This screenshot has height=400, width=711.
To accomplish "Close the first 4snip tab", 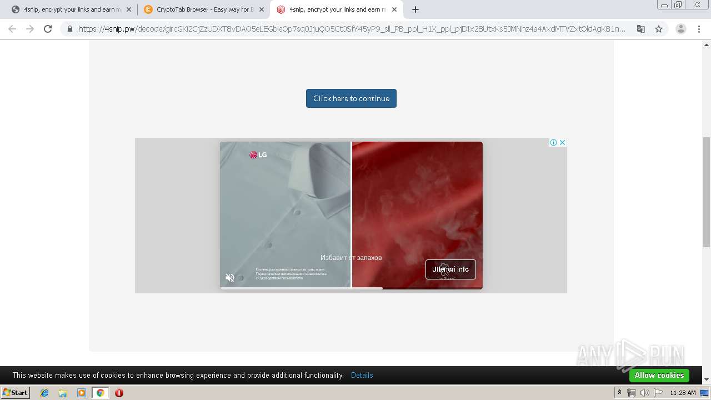I will (x=129, y=9).
